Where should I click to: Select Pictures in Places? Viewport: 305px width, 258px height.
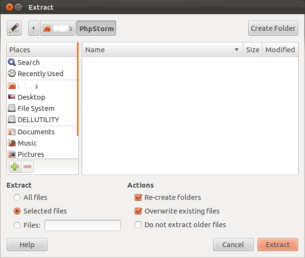(x=42, y=154)
